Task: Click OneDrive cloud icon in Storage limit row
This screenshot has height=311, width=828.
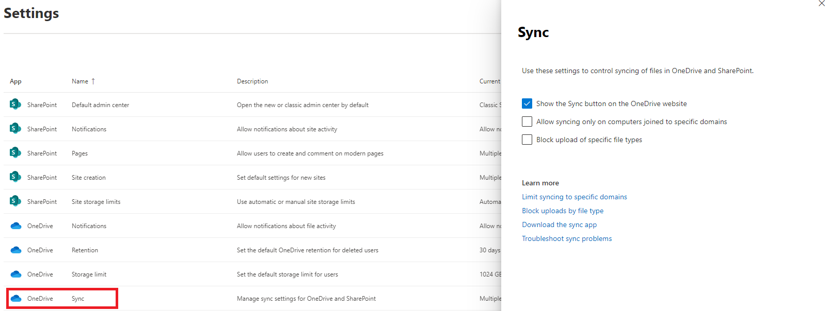Action: pos(16,274)
